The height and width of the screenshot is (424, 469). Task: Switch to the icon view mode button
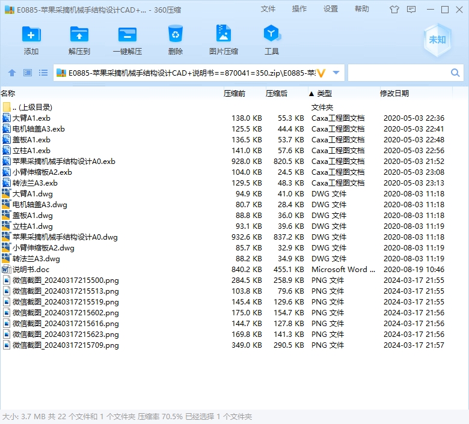click(28, 73)
